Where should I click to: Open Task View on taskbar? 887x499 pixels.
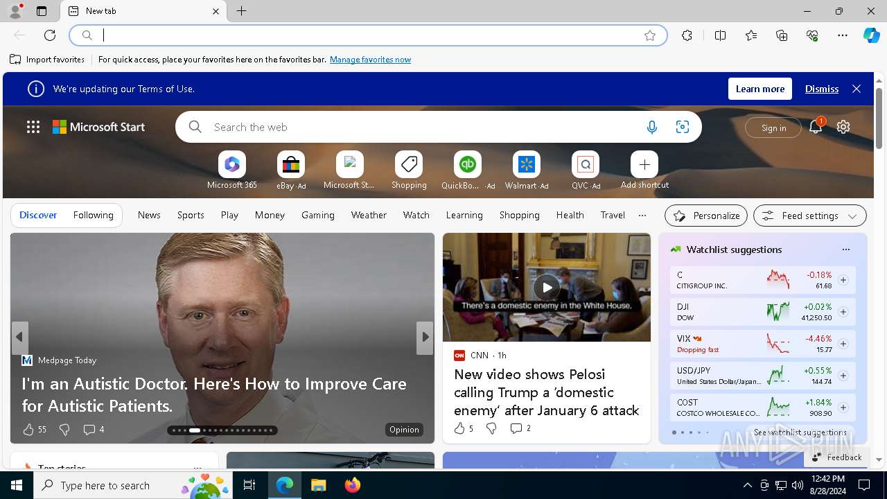point(249,485)
